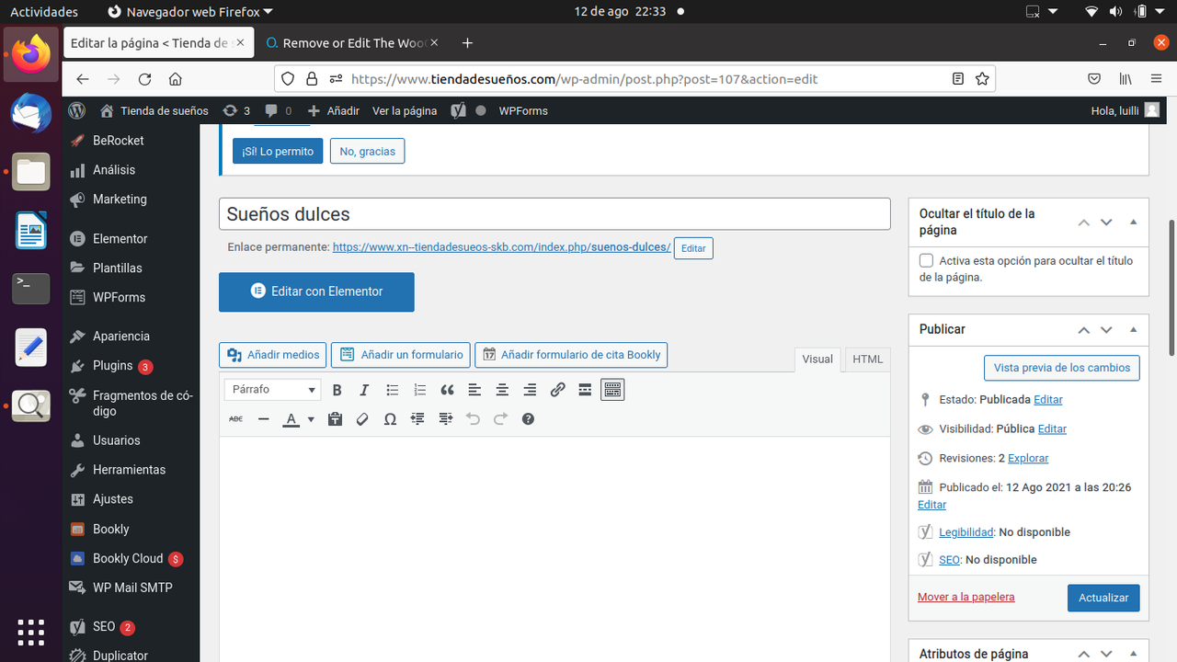This screenshot has height=662, width=1177.
Task: Click the Actualizar button
Action: 1103,598
